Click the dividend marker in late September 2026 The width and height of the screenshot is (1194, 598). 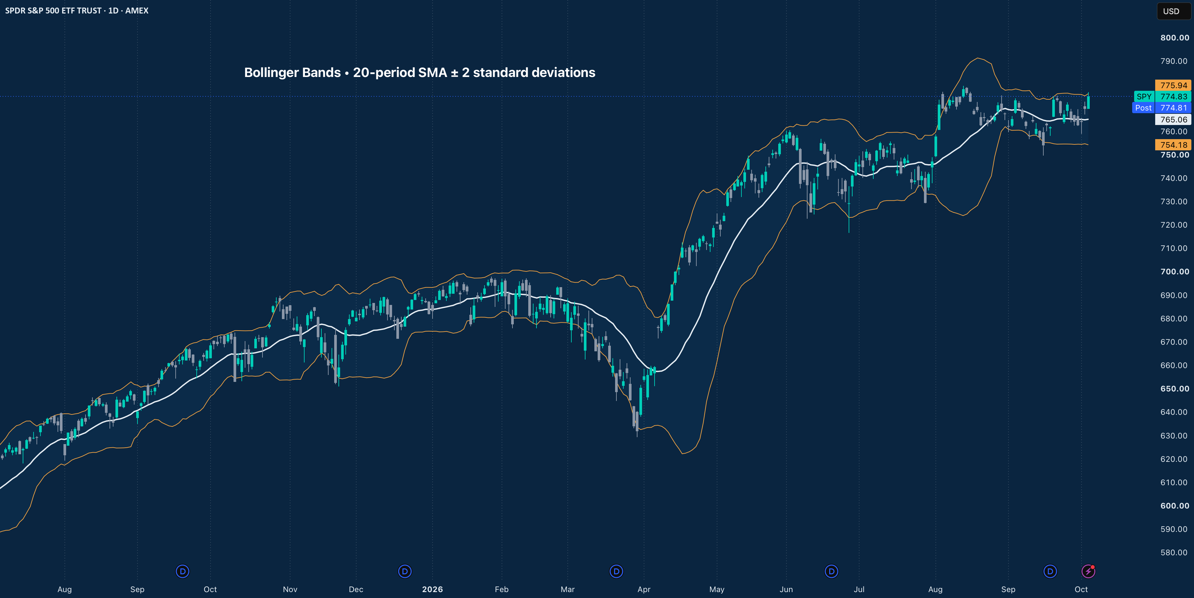(x=1050, y=571)
